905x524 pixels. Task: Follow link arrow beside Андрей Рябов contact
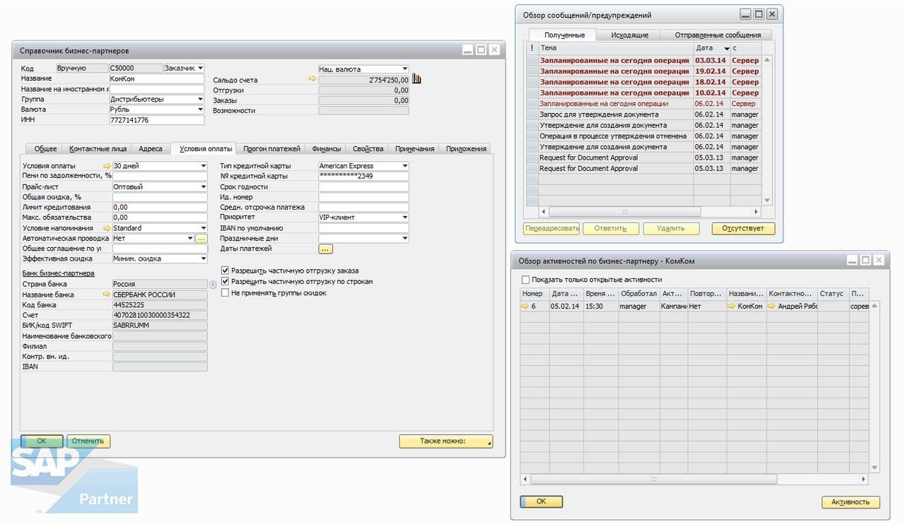point(773,306)
